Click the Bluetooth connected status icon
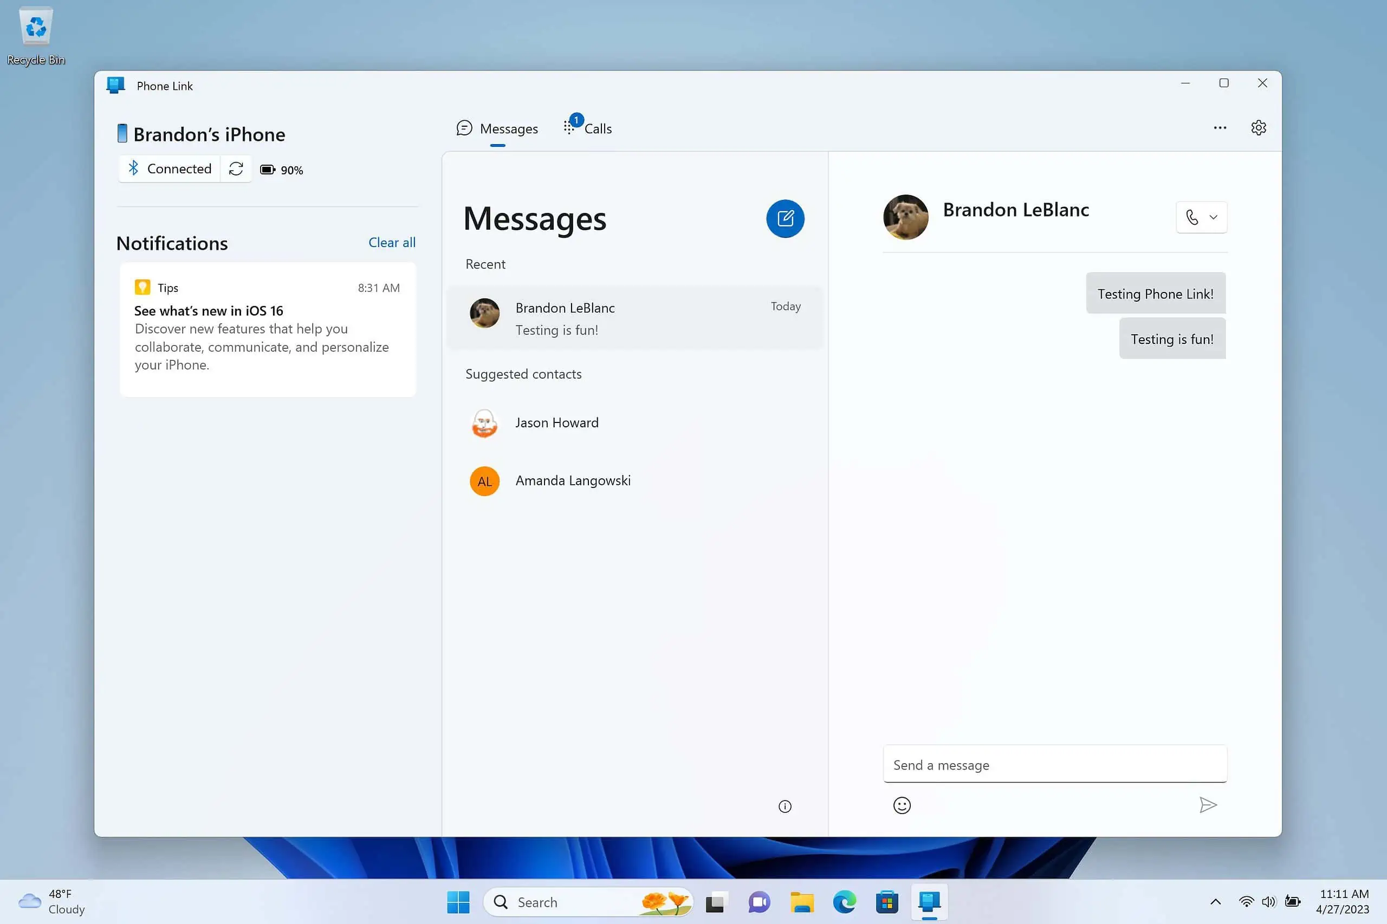 pos(133,168)
